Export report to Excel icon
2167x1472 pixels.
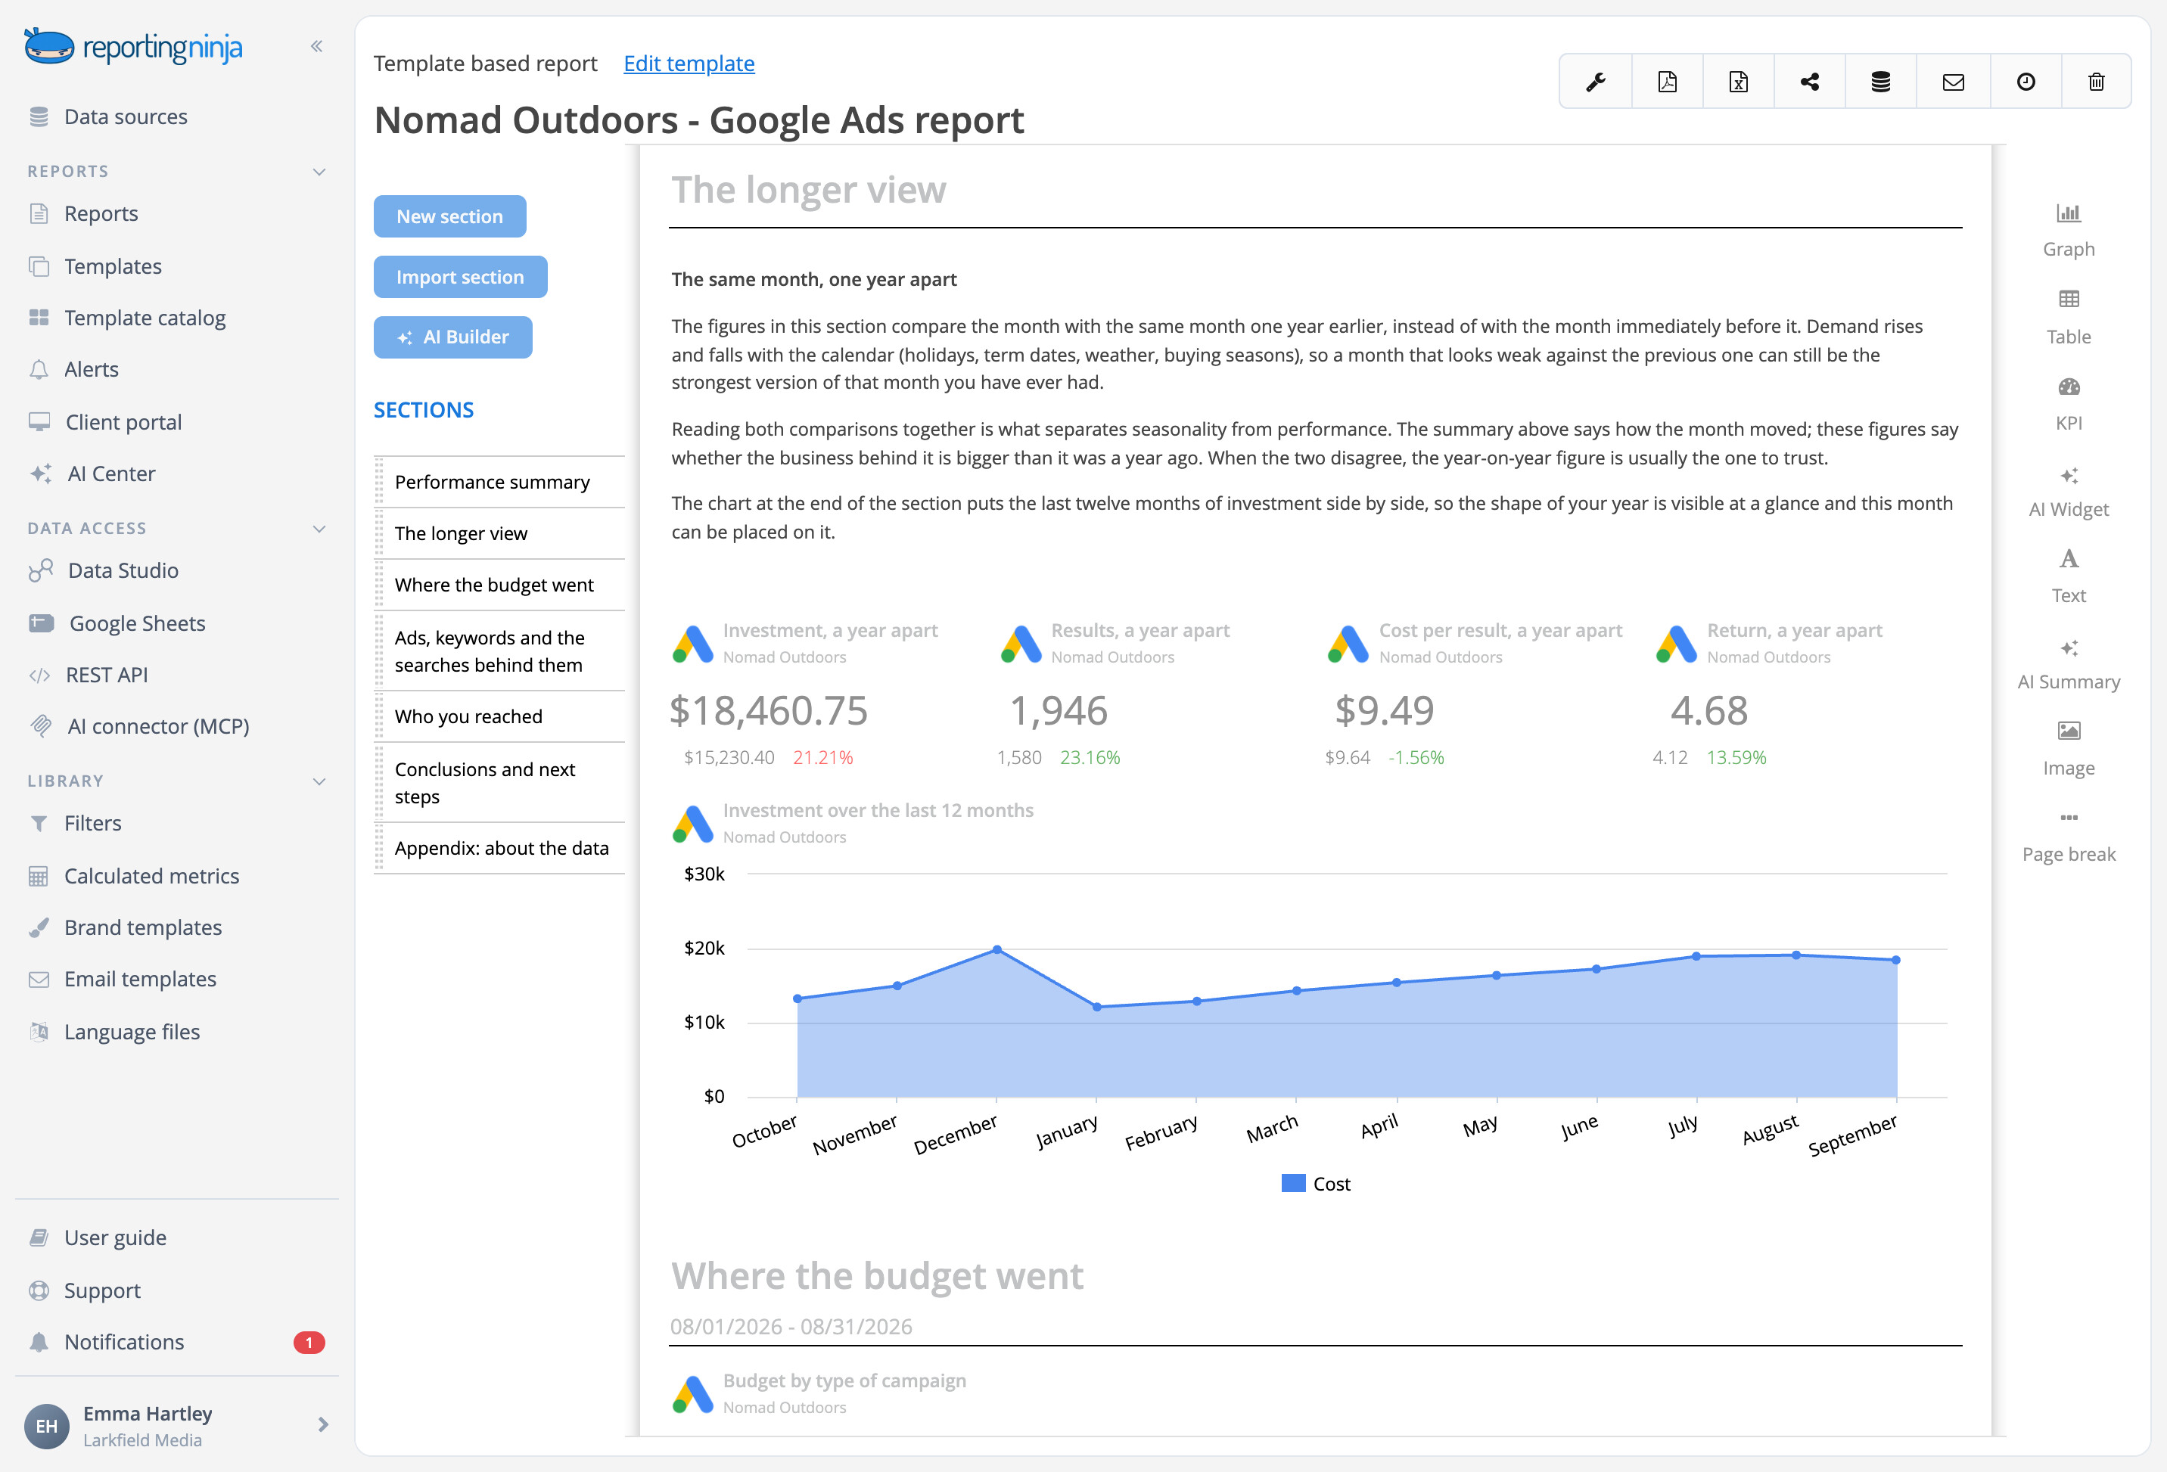click(x=1738, y=82)
